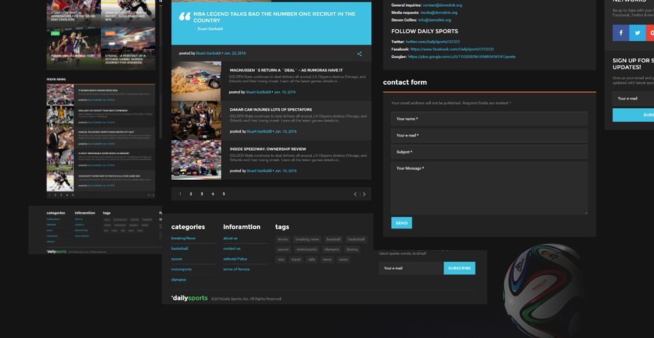Open the Facebook social icon button

[x=621, y=33]
